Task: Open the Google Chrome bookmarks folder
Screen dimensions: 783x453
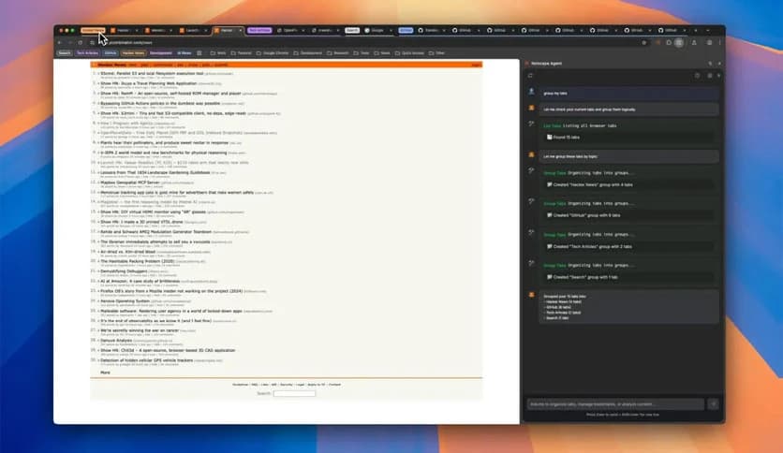Action: coord(273,53)
